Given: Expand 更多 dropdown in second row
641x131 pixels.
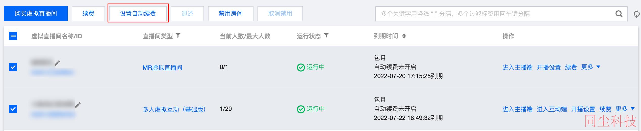Looking at the screenshot, I should (625, 109).
